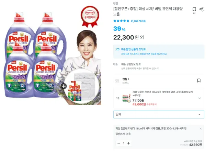
Task: Open the 21,764개 리뷰 reviews link
Action: coord(138,21)
